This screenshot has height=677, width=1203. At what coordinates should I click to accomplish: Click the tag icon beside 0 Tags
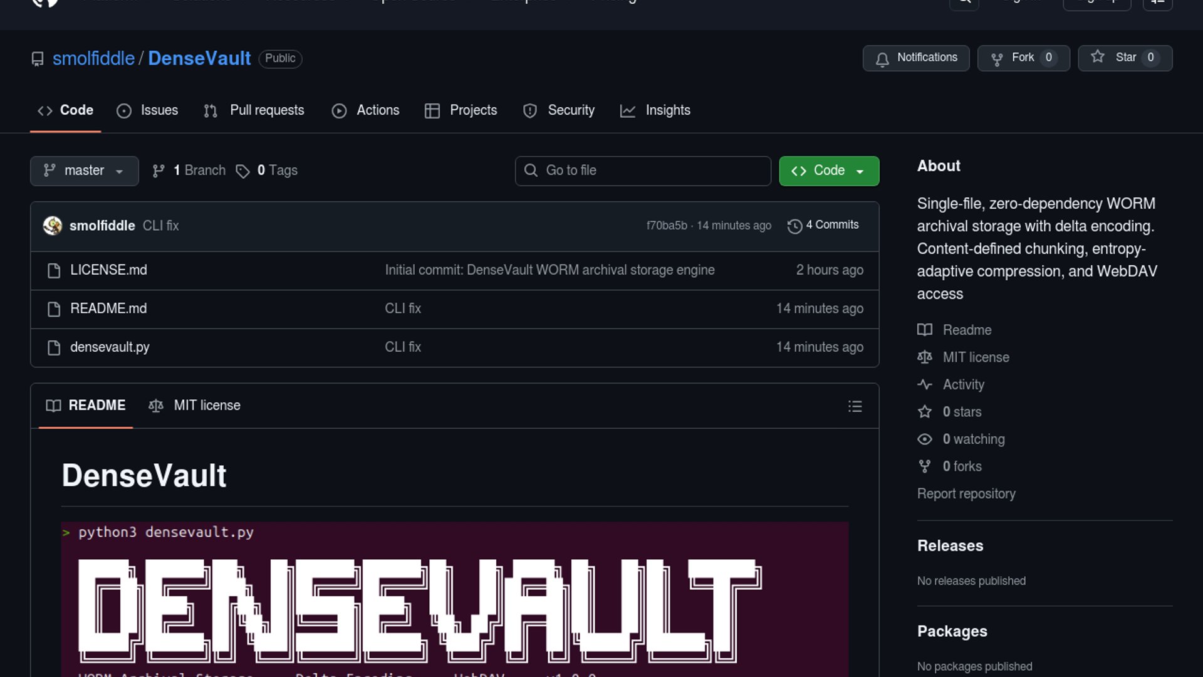[242, 171]
